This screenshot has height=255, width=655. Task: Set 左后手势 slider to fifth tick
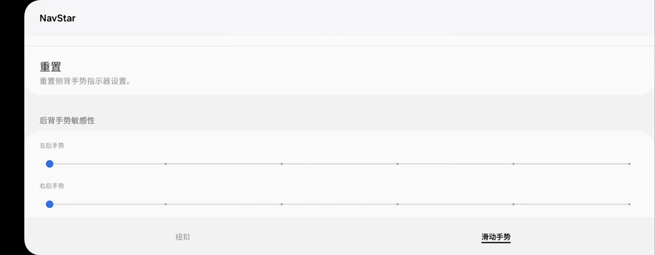pyautogui.click(x=513, y=164)
